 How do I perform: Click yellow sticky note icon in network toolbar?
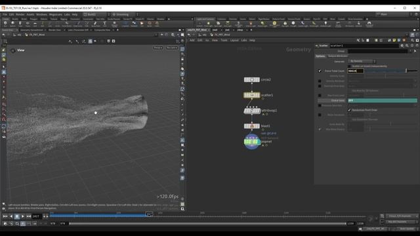(394, 40)
